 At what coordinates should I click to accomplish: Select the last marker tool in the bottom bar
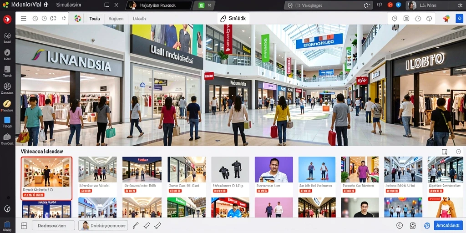157,226
